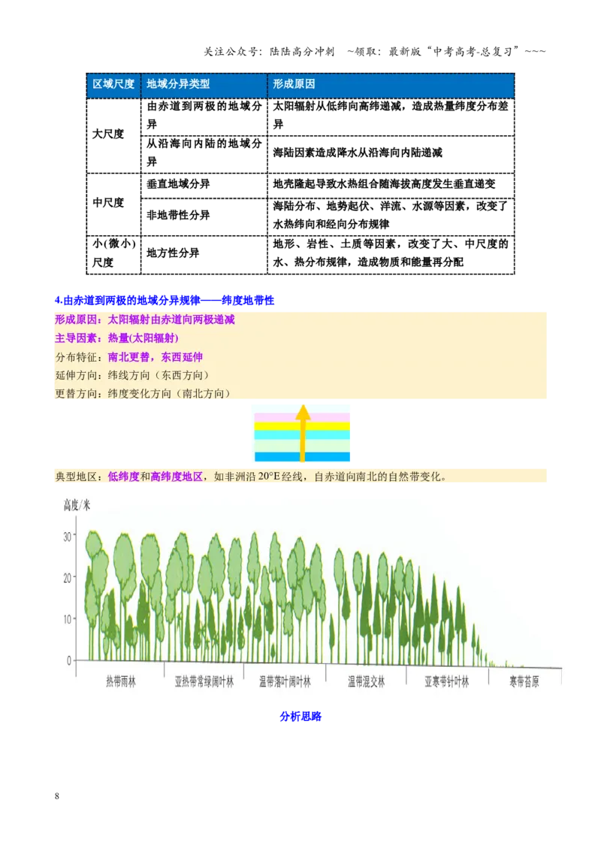This screenshot has width=601, height=851.
Task: Click the 亚热带常绿阔叶林 axis label
Action: pyautogui.click(x=204, y=682)
